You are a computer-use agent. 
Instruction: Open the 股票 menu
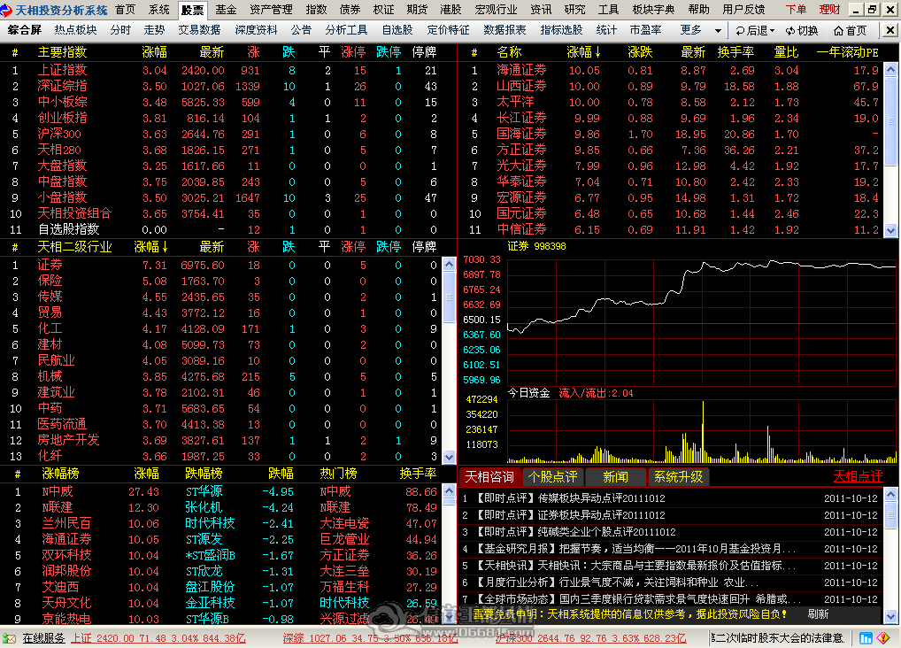pyautogui.click(x=192, y=10)
